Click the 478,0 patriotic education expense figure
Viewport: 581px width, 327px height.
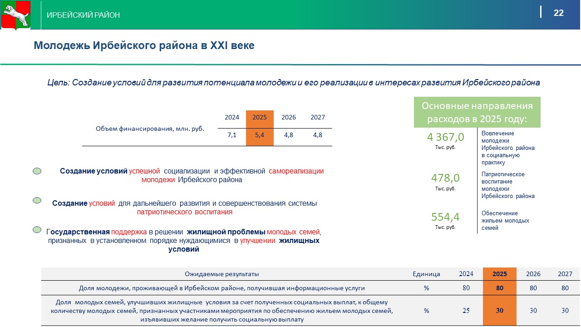[x=445, y=178]
